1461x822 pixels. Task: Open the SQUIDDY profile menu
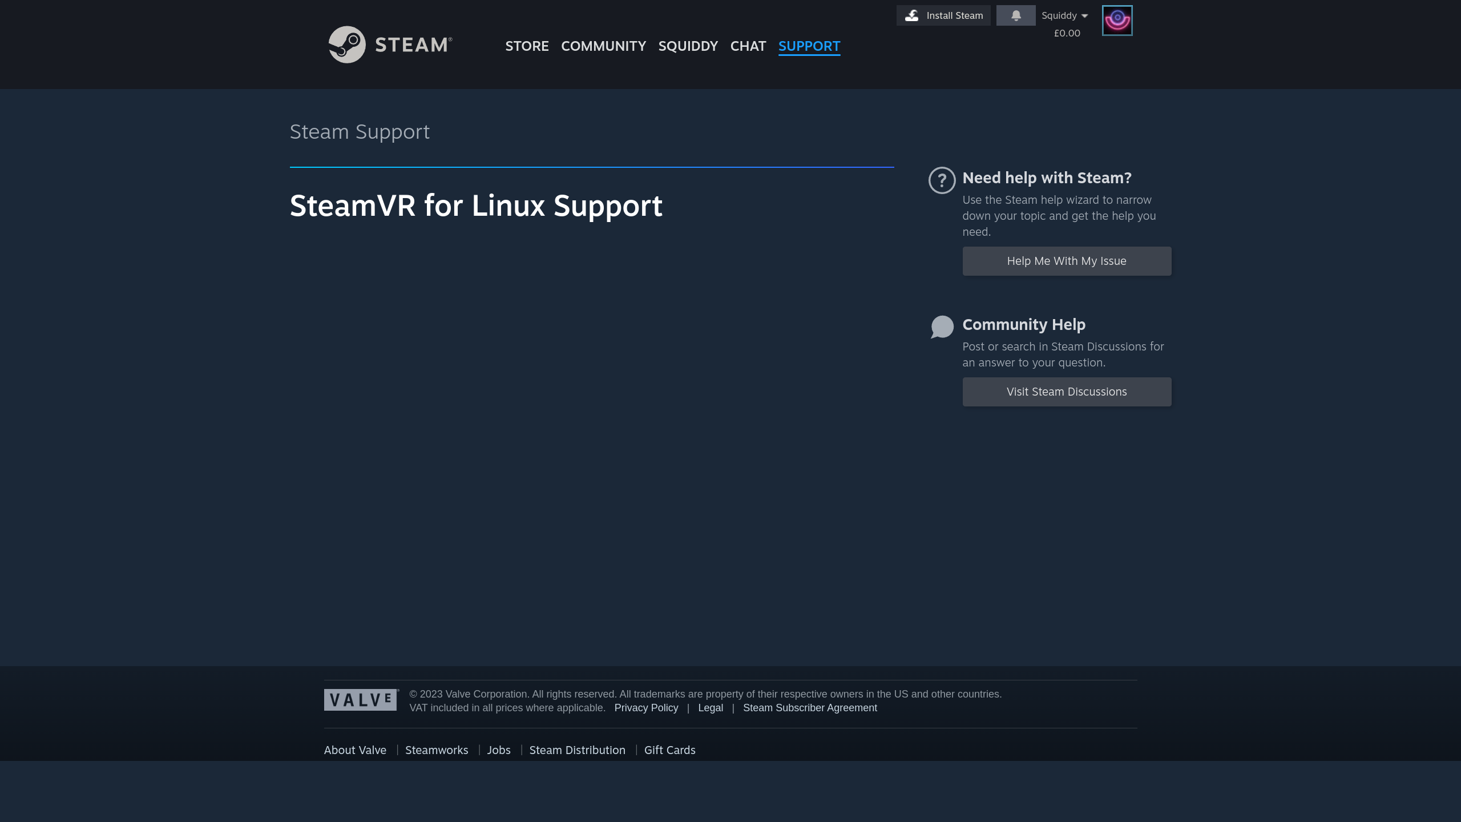[688, 46]
